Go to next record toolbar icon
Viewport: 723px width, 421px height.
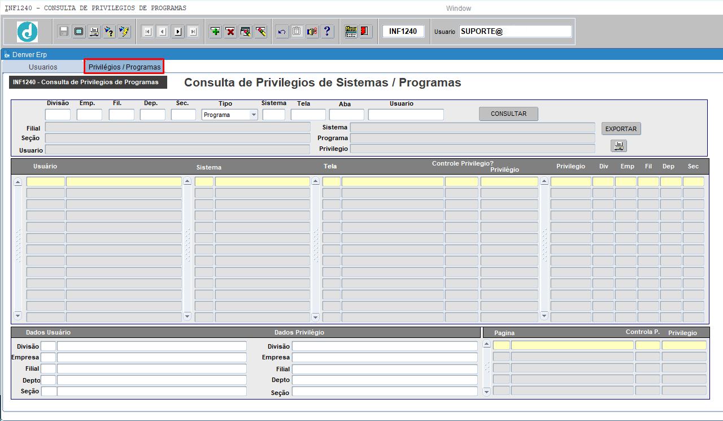tap(178, 32)
